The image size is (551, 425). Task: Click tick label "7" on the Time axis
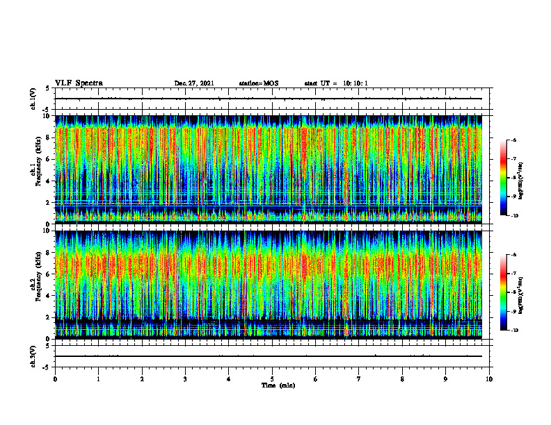(x=359, y=379)
